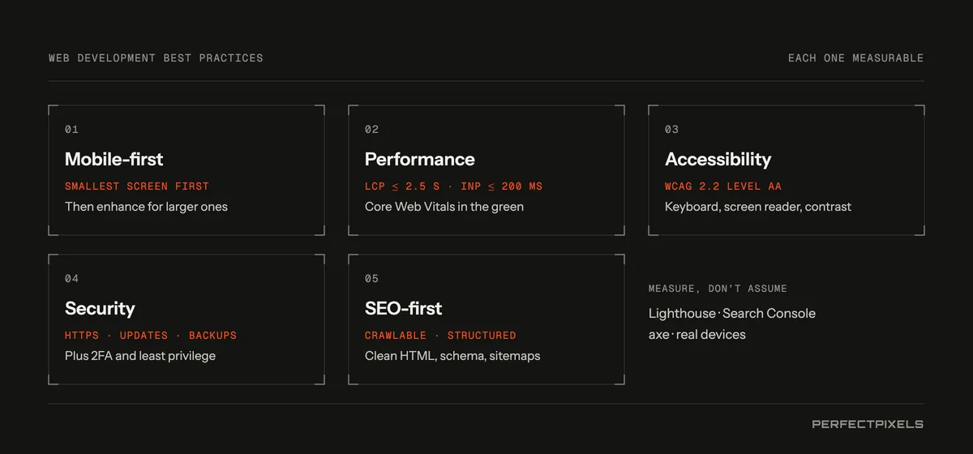
Task: Click the 'LCP ≤ 2.5 S · INP ≤ 200 MS' line
Action: click(454, 186)
